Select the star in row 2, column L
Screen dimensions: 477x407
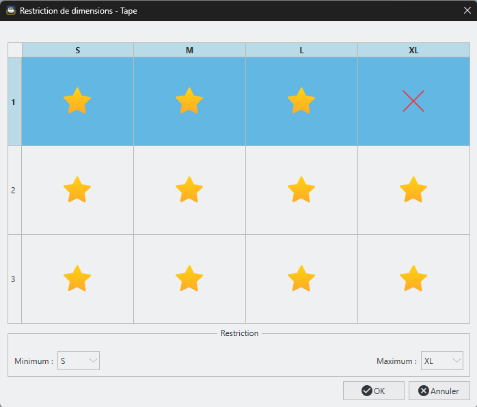pyautogui.click(x=301, y=190)
